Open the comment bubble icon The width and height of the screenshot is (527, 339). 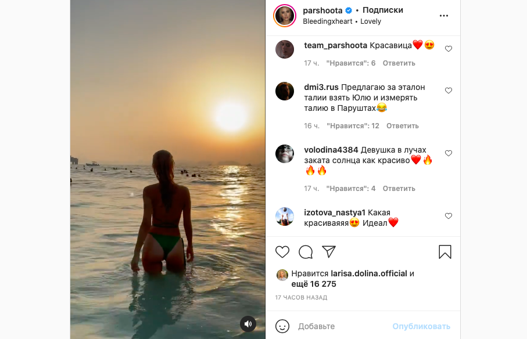click(306, 252)
